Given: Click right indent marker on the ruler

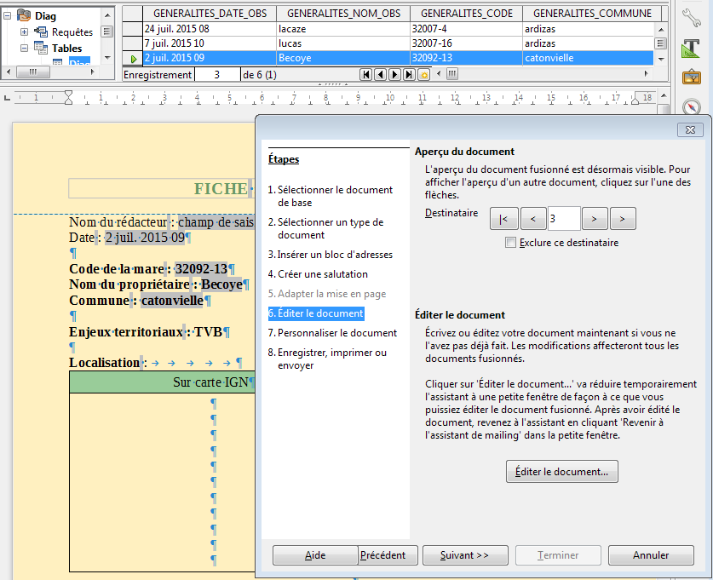Looking at the screenshot, I should pyautogui.click(x=635, y=100).
